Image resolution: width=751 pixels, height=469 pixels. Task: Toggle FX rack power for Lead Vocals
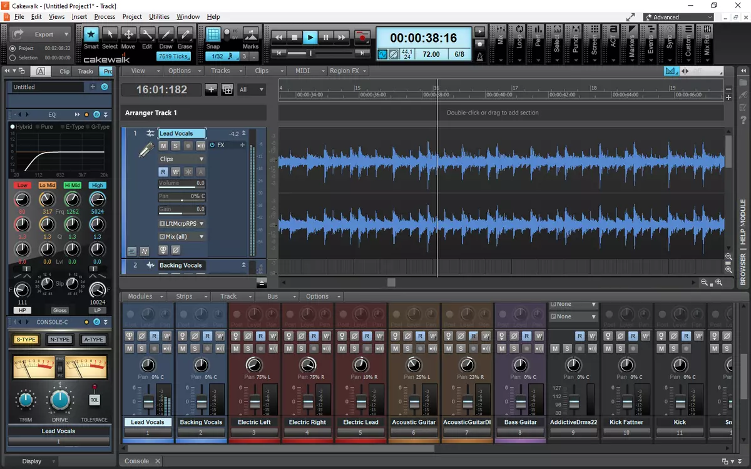[212, 145]
